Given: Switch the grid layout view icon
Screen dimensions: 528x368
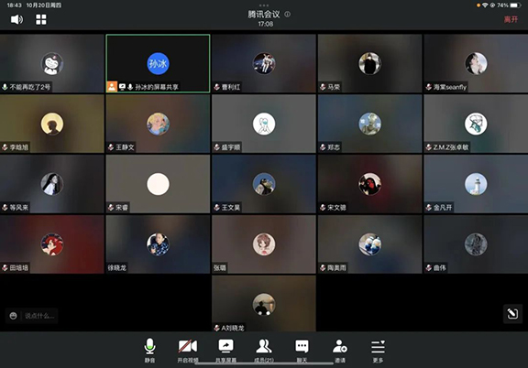Looking at the screenshot, I should pyautogui.click(x=41, y=19).
